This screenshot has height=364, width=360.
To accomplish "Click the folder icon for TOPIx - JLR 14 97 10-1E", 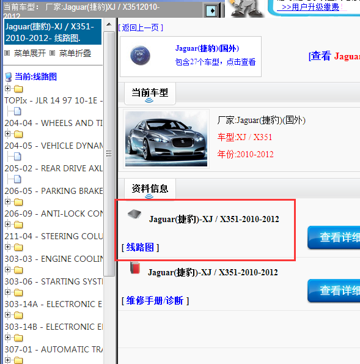I will pyautogui.click(x=18, y=89).
